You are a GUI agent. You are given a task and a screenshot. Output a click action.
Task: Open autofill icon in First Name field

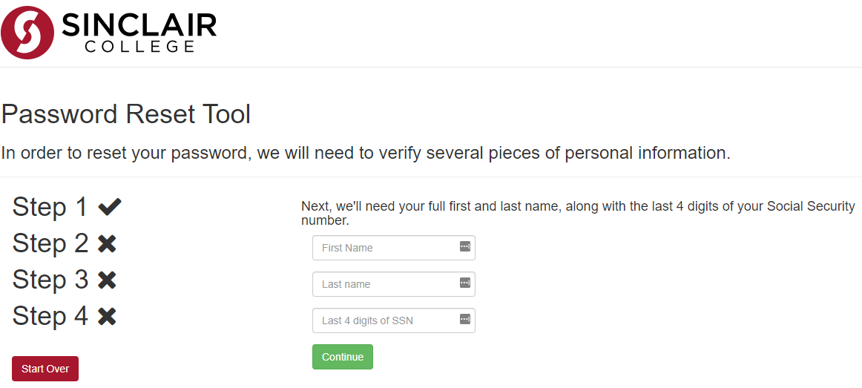[465, 246]
